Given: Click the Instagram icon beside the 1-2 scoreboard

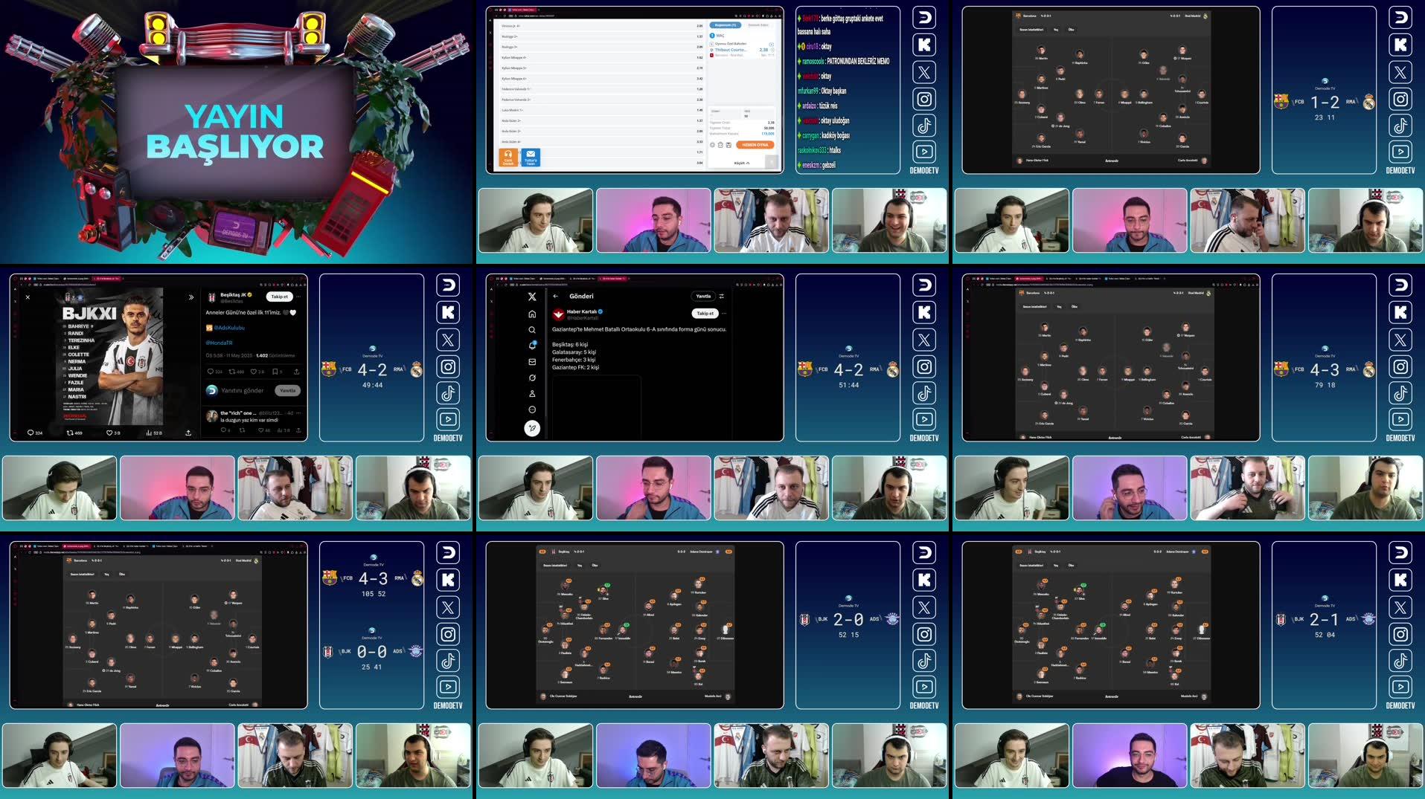Looking at the screenshot, I should (1400, 99).
